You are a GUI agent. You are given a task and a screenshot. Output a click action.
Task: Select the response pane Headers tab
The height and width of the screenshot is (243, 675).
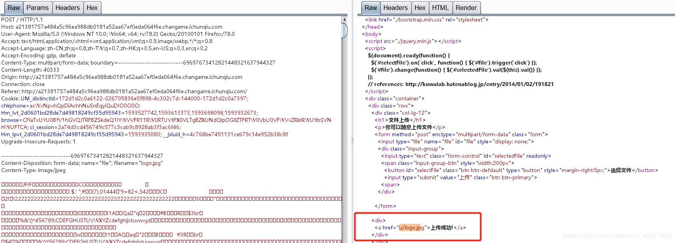click(395, 8)
